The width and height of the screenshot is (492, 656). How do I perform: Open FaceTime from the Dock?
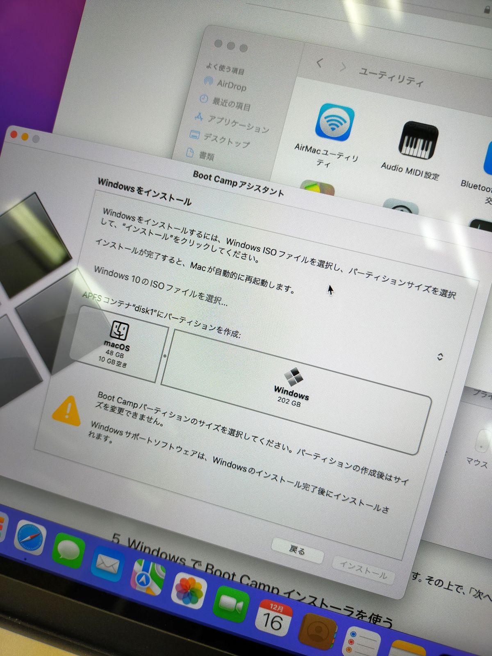click(232, 605)
